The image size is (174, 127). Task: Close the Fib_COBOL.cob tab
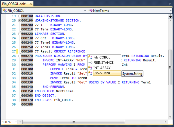coord(30,4)
